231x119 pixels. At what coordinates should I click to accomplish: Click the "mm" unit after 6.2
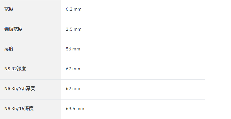point(77,9)
